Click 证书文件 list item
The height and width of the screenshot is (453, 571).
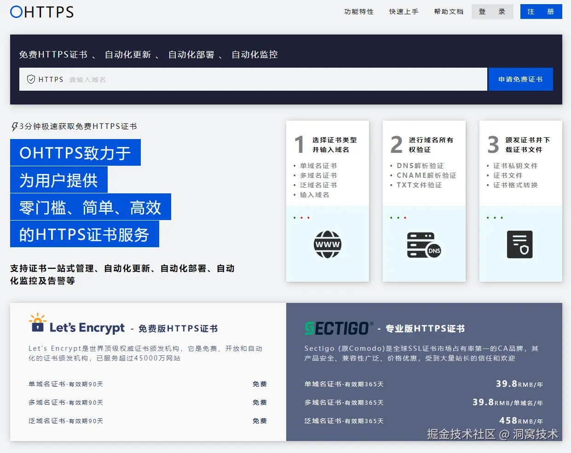click(508, 175)
